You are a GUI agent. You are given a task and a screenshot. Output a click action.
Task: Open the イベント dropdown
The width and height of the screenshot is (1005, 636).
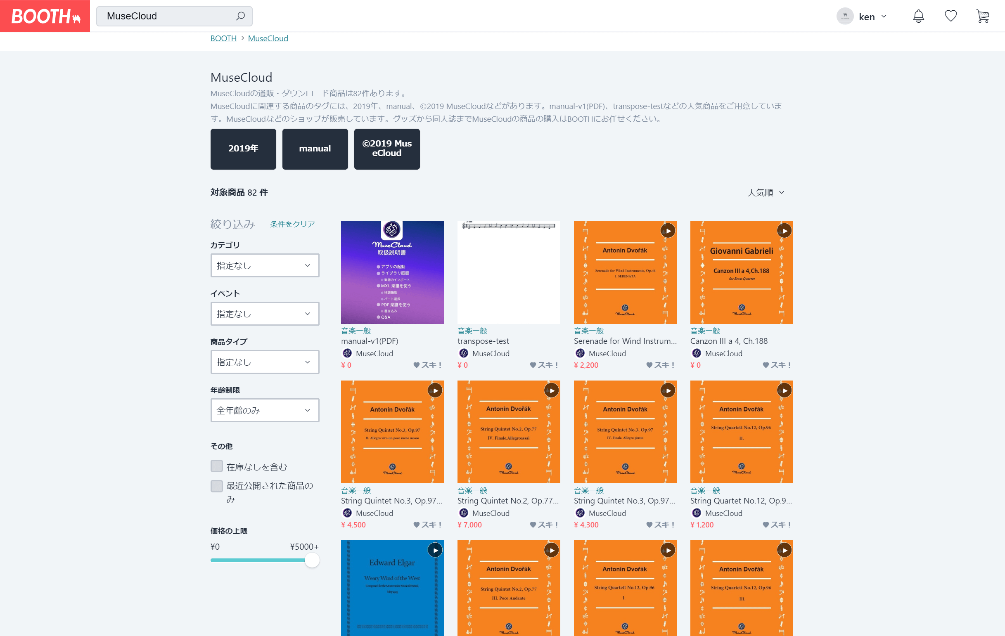click(x=265, y=314)
